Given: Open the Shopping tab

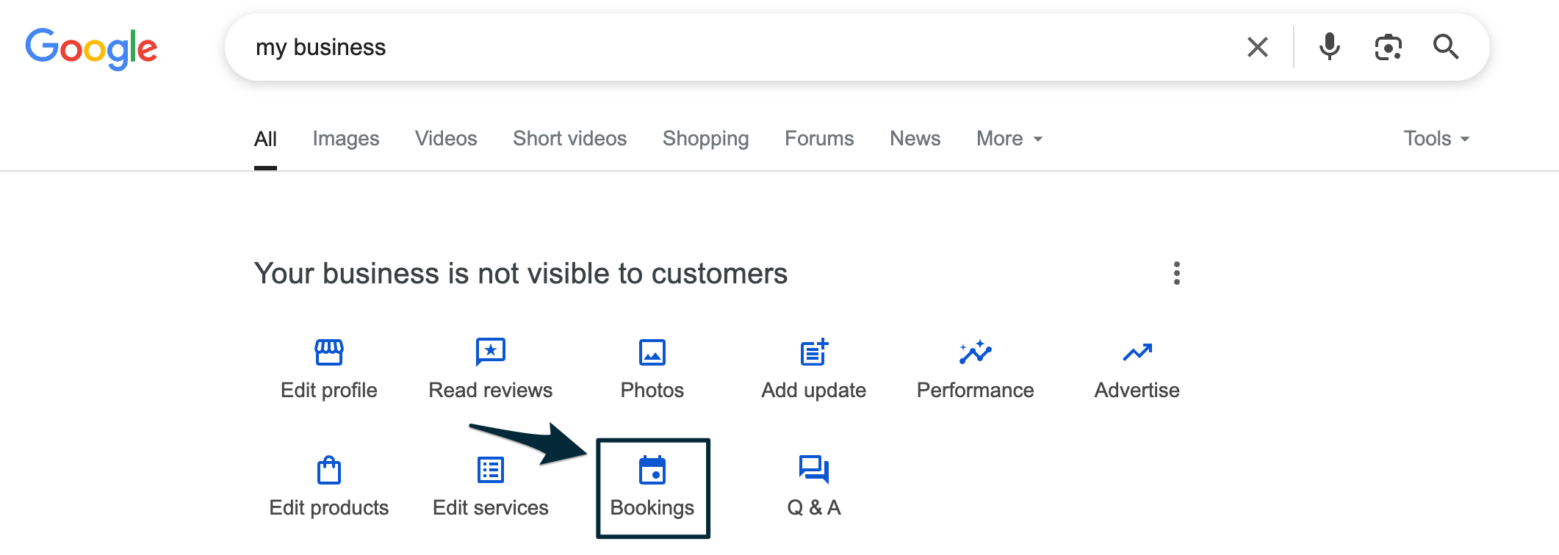Looking at the screenshot, I should tap(706, 139).
